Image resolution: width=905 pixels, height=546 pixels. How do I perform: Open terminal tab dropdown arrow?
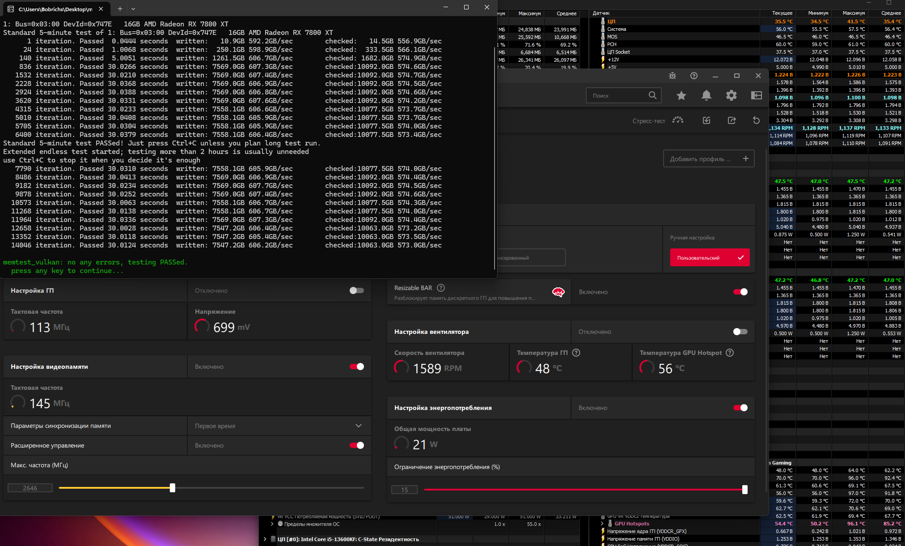point(133,9)
